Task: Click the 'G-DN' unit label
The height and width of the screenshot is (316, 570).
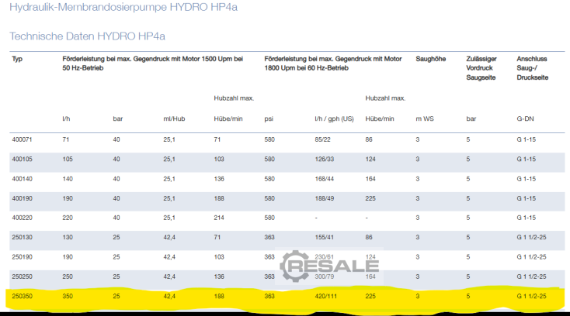Action: pyautogui.click(x=525, y=118)
